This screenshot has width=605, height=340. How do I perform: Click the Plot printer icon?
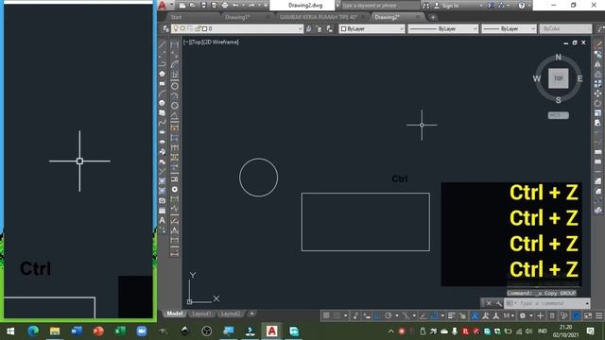pos(225,6)
